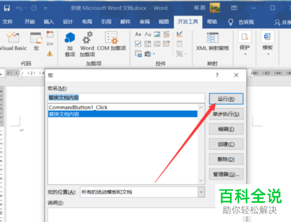This screenshot has height=222, width=291.
Task: Click the 创建(C) button
Action: pyautogui.click(x=226, y=144)
